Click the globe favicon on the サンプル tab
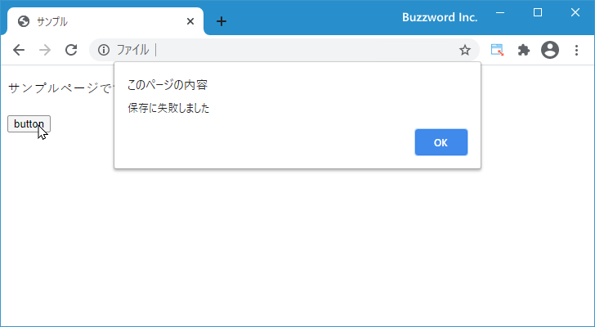Image resolution: width=595 pixels, height=327 pixels. click(x=24, y=21)
